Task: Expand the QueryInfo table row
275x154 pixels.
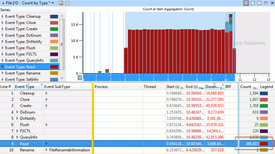Action: pos(17,137)
